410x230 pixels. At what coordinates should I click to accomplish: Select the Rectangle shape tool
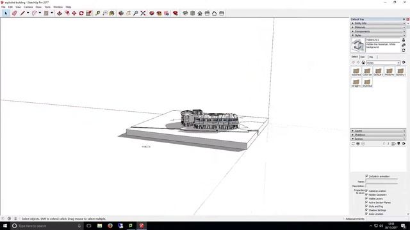tap(46, 13)
